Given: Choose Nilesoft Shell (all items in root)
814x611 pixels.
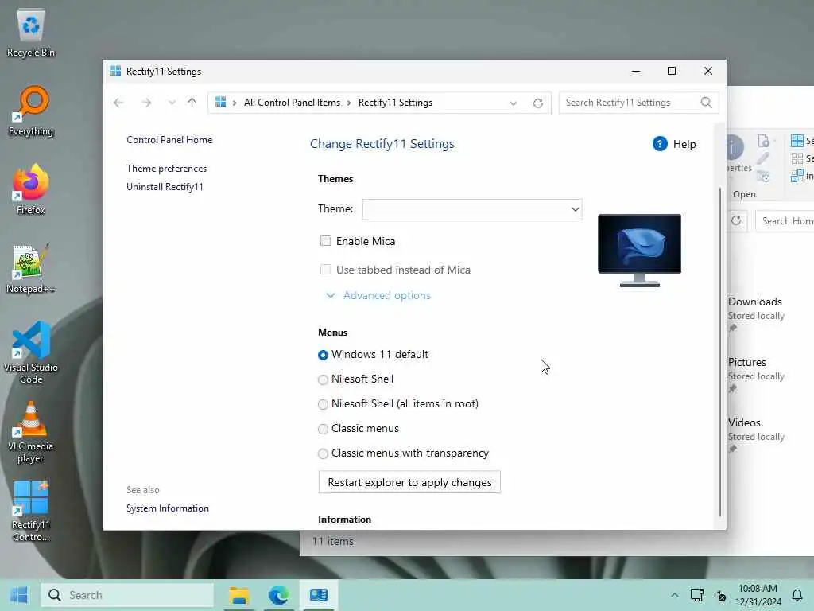Looking at the screenshot, I should click(x=323, y=404).
